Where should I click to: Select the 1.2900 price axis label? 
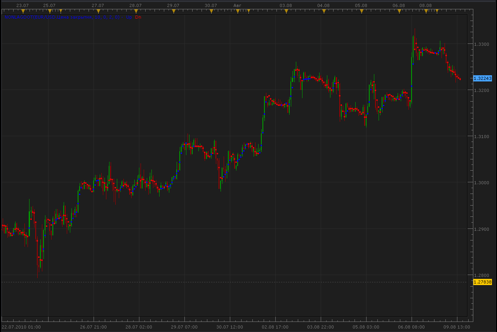481,229
